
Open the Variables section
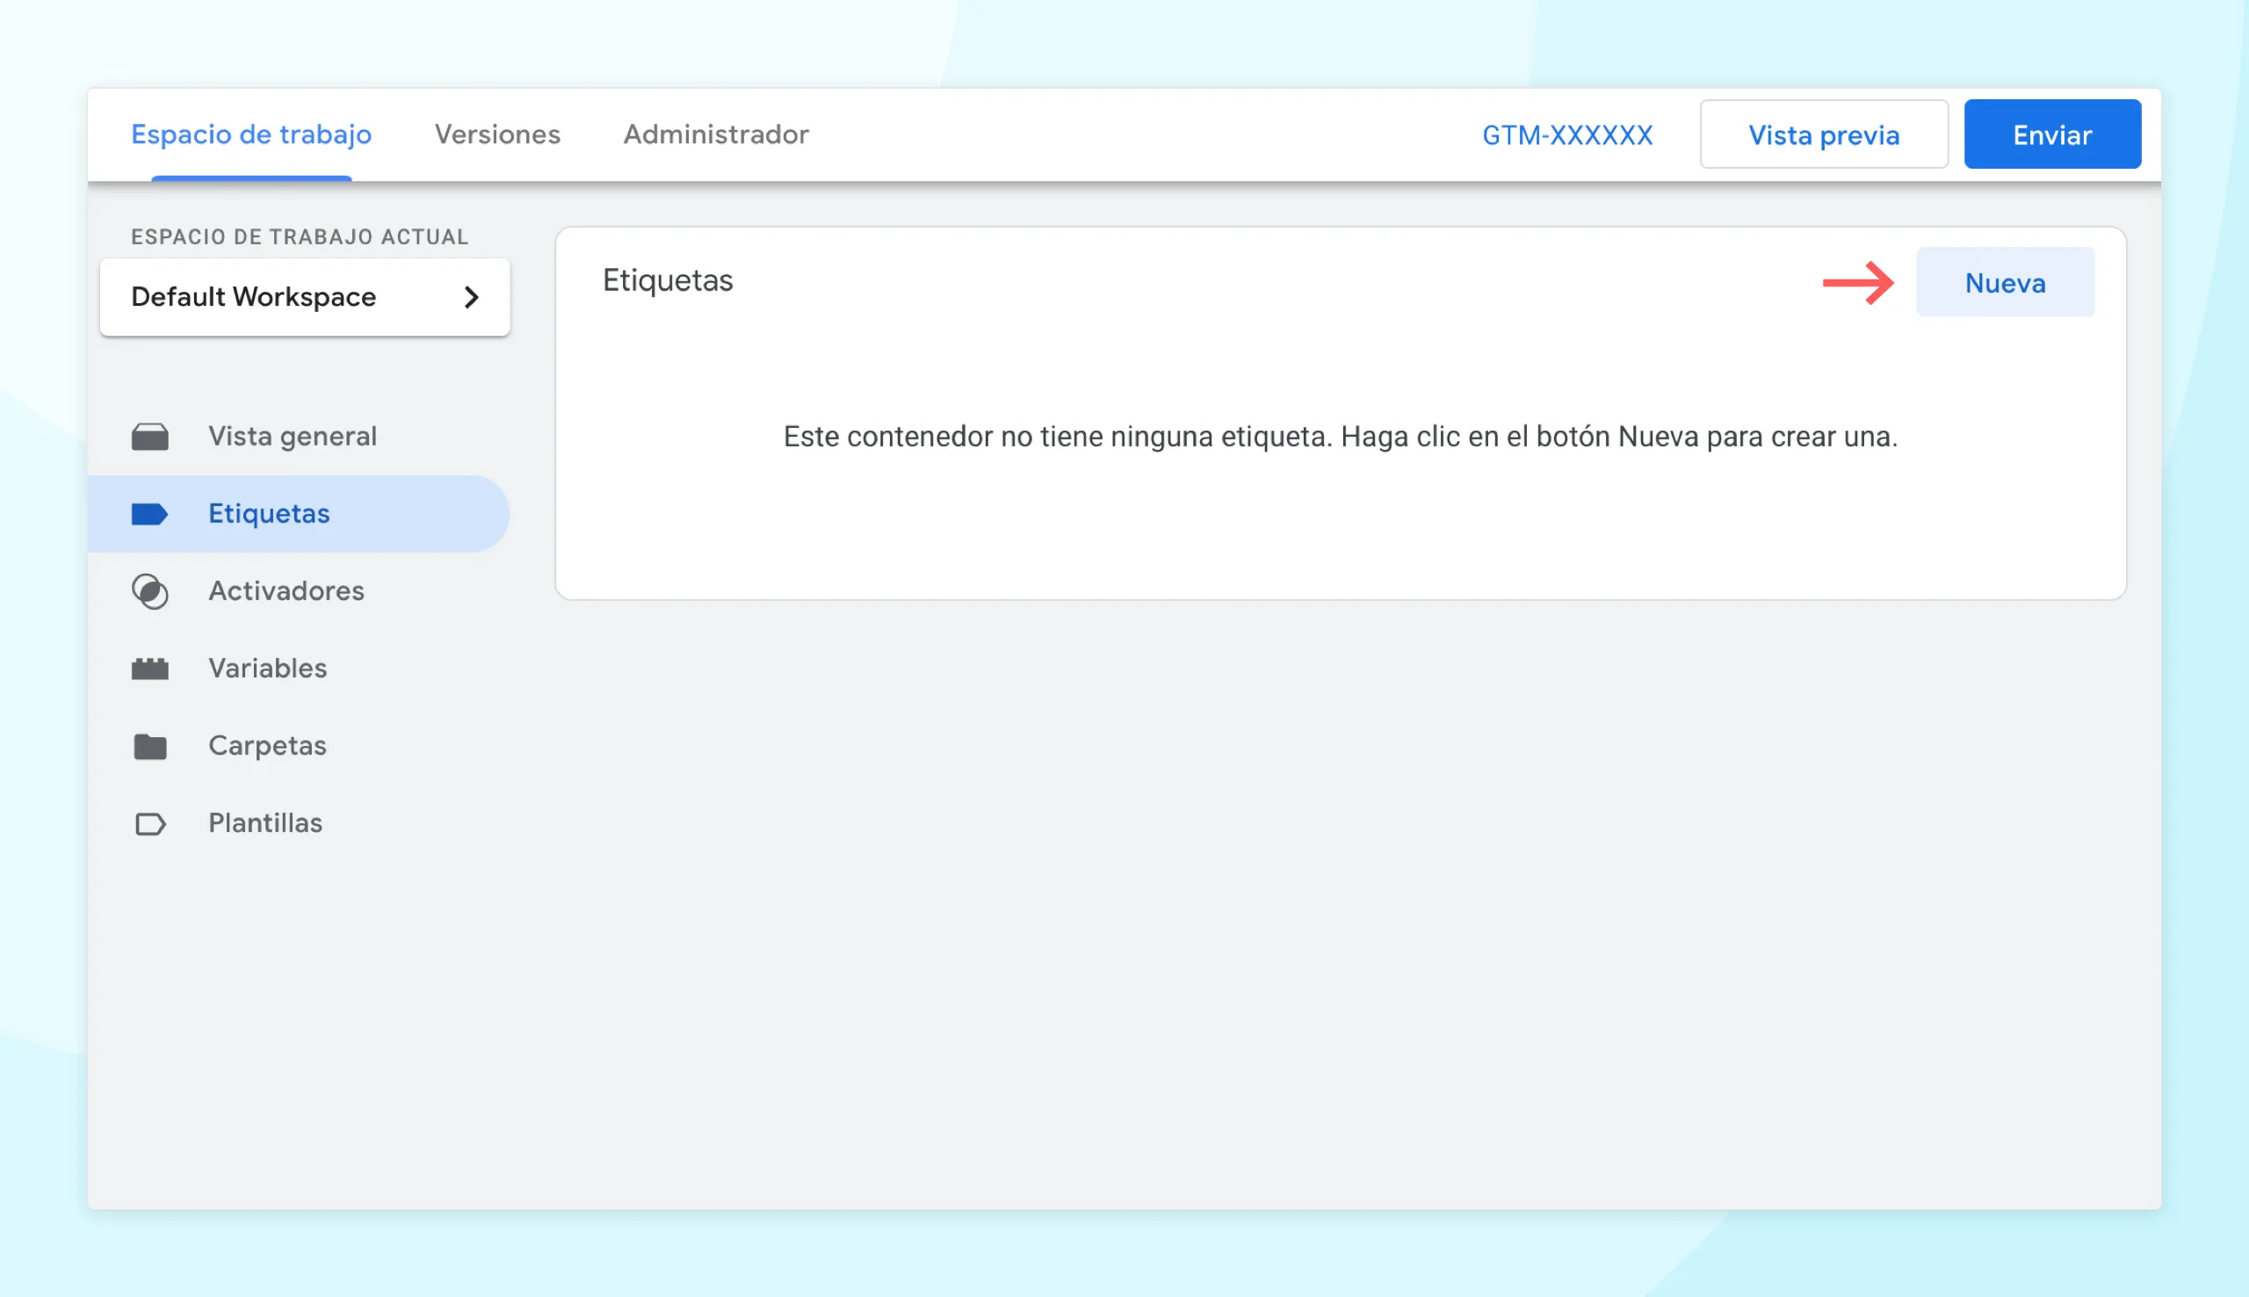(299, 669)
